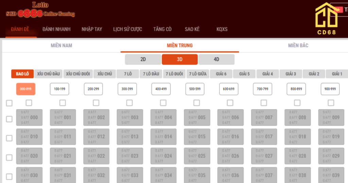Open the ĐÁNH NHANH menu
348x183 pixels.
56,29
